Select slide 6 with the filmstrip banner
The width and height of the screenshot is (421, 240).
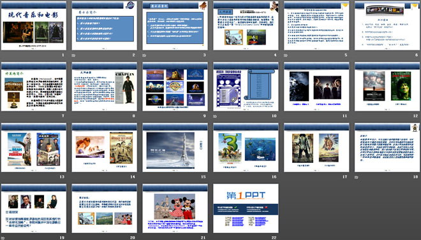tap(387, 25)
